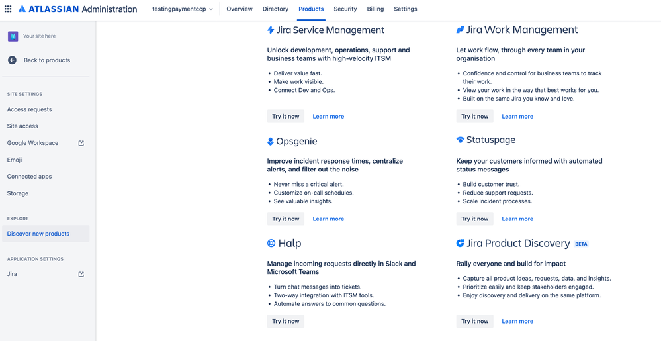Image resolution: width=661 pixels, height=341 pixels.
Task: Try Halp now
Action: tap(285, 321)
